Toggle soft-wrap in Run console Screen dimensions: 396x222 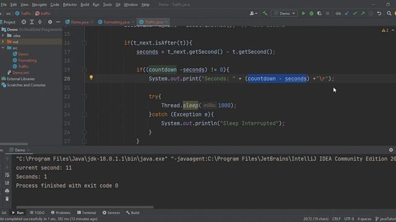click(7, 175)
